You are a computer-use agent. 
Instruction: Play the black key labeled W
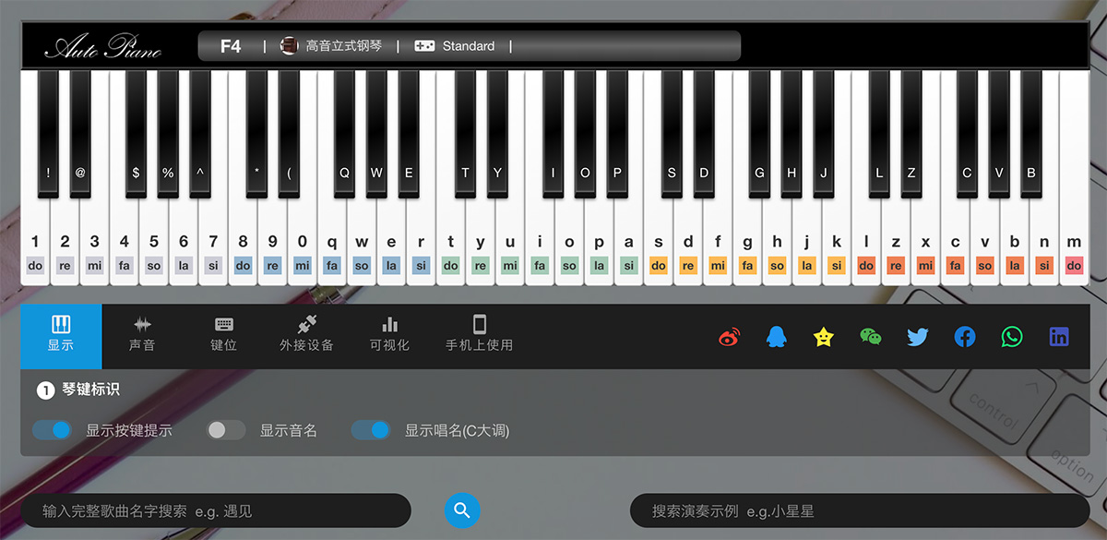pos(376,134)
